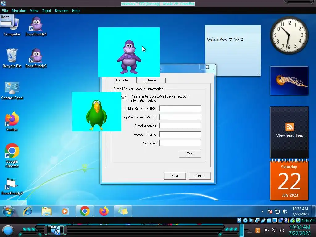Open the guest Windows 7 Start orb

tap(8, 211)
